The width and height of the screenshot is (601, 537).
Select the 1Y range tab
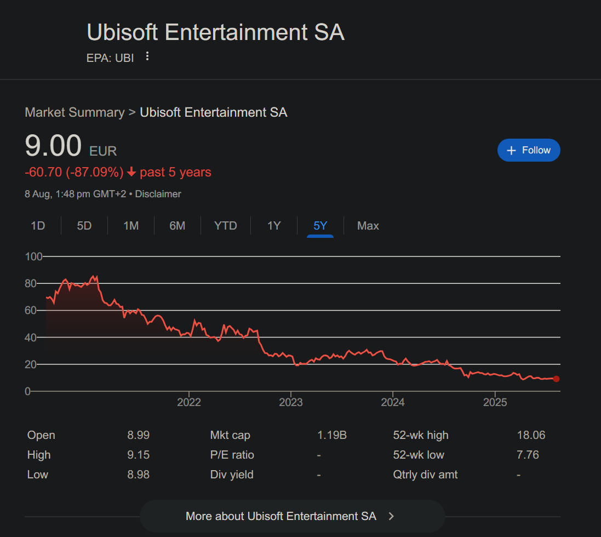(274, 226)
